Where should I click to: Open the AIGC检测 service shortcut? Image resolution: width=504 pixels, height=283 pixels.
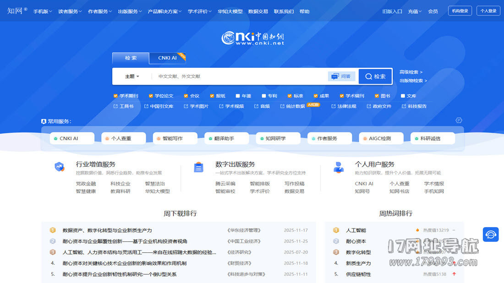380,138
